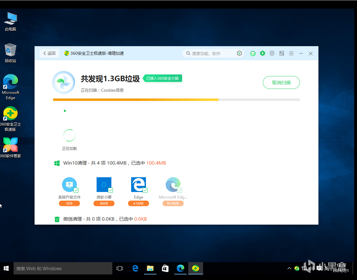Uncheck the Microsoft Edg... checkbox

pyautogui.click(x=180, y=190)
